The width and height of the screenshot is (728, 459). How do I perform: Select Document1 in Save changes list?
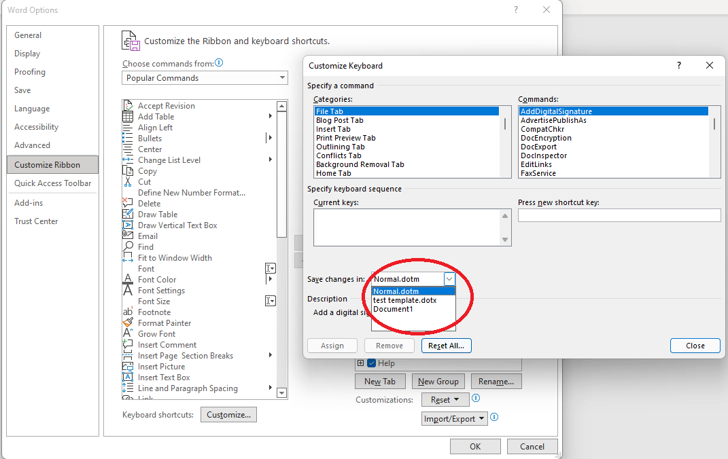[413, 309]
